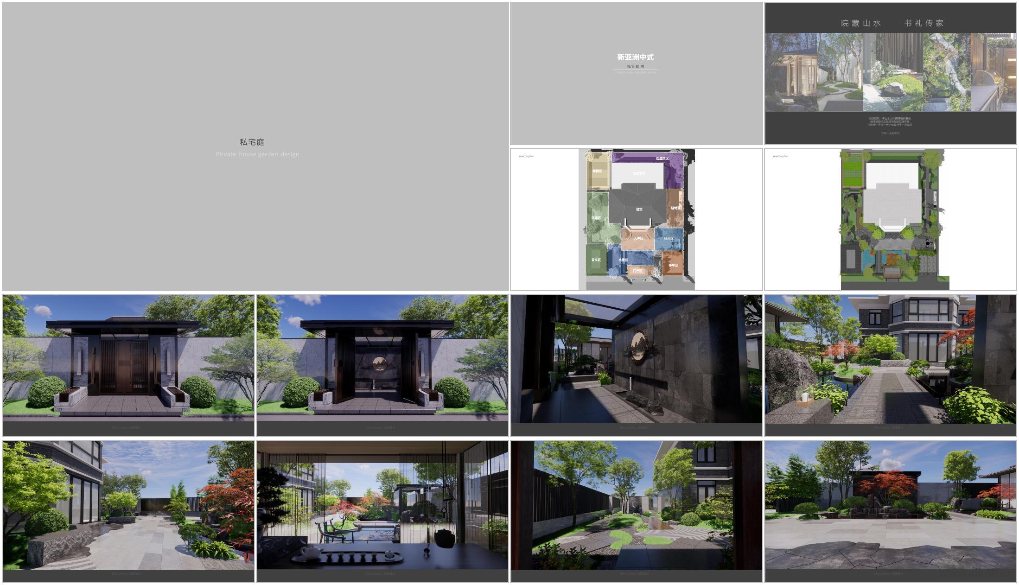Open the winding stepping-stone garden path render
This screenshot has width=1019, height=585.
(636, 510)
